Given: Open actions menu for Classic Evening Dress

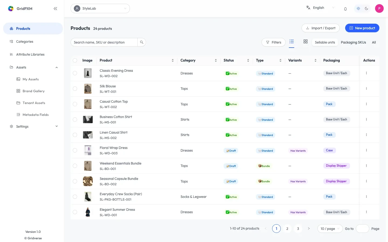Looking at the screenshot, I should coord(366,73).
